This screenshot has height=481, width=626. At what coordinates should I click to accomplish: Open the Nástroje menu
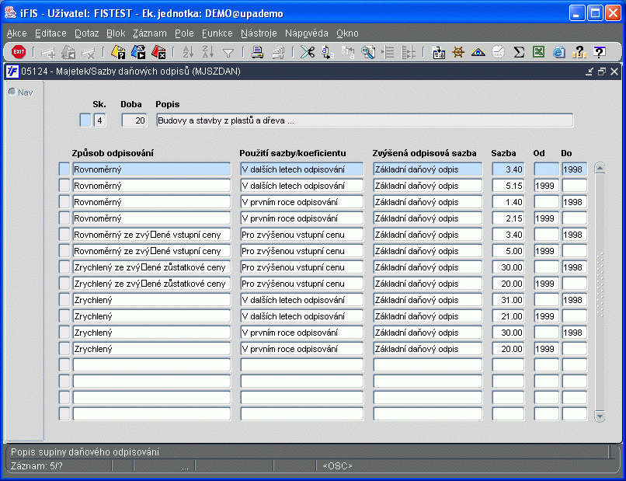(x=259, y=33)
